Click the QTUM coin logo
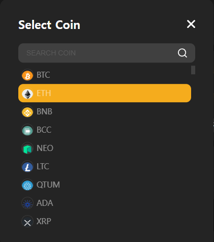 27,185
